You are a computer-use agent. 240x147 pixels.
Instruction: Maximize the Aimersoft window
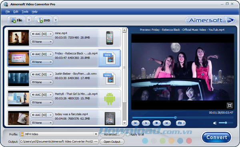(227, 4)
